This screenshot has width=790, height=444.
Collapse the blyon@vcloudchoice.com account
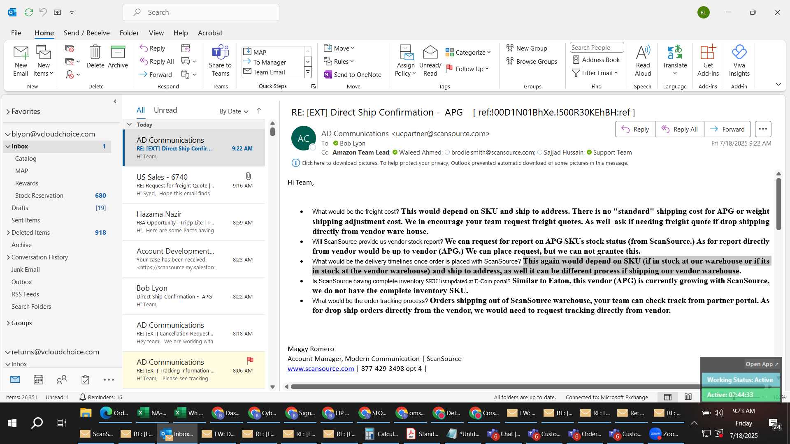[8, 134]
